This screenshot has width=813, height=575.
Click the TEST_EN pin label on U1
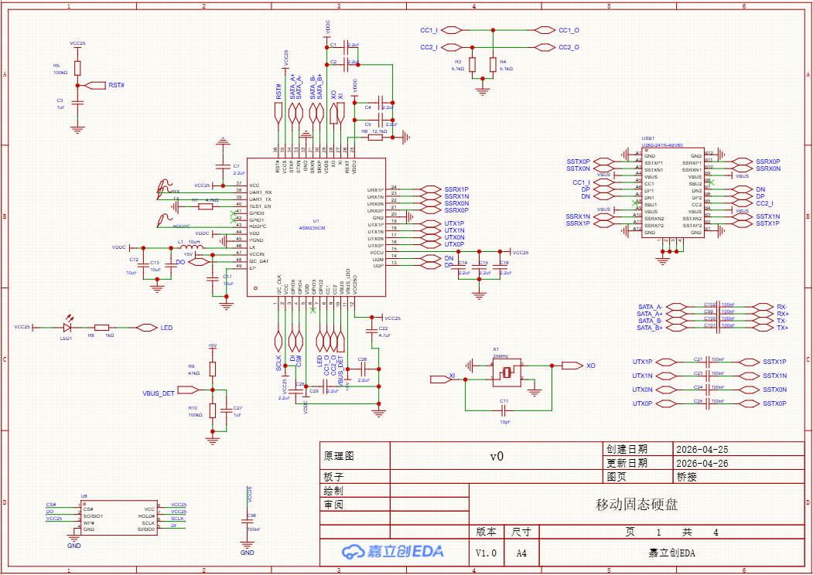(x=260, y=206)
